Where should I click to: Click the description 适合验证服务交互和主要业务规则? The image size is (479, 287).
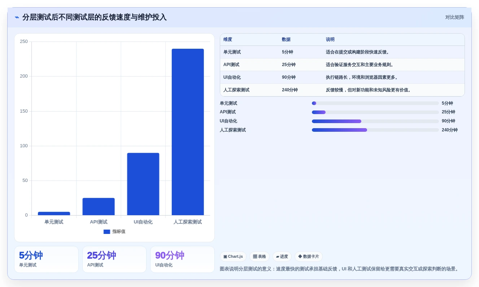[x=361, y=65]
